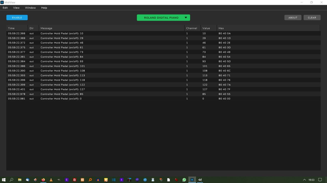Click the timestamp 05:59:22.981
327x183 pixels.
17,99
